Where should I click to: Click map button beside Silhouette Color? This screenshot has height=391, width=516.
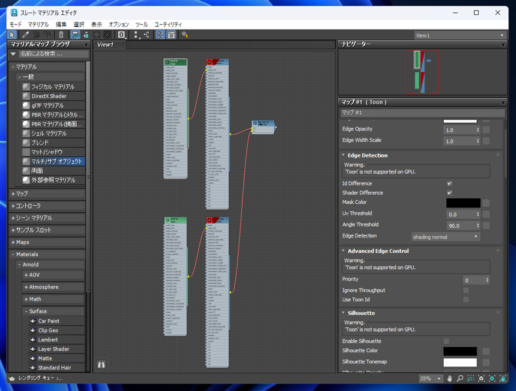pos(486,352)
